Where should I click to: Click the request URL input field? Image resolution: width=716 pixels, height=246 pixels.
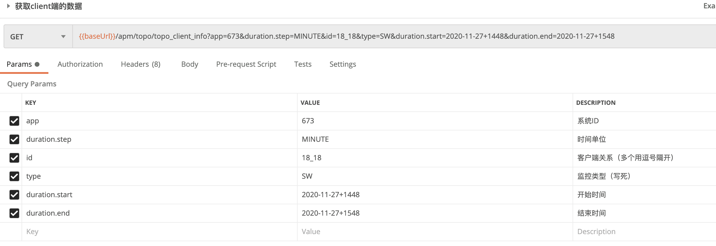coord(388,36)
